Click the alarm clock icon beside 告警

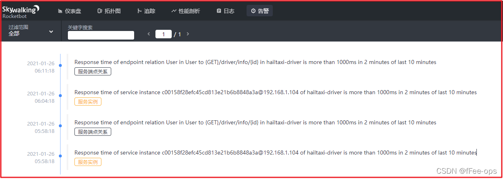[x=253, y=11]
